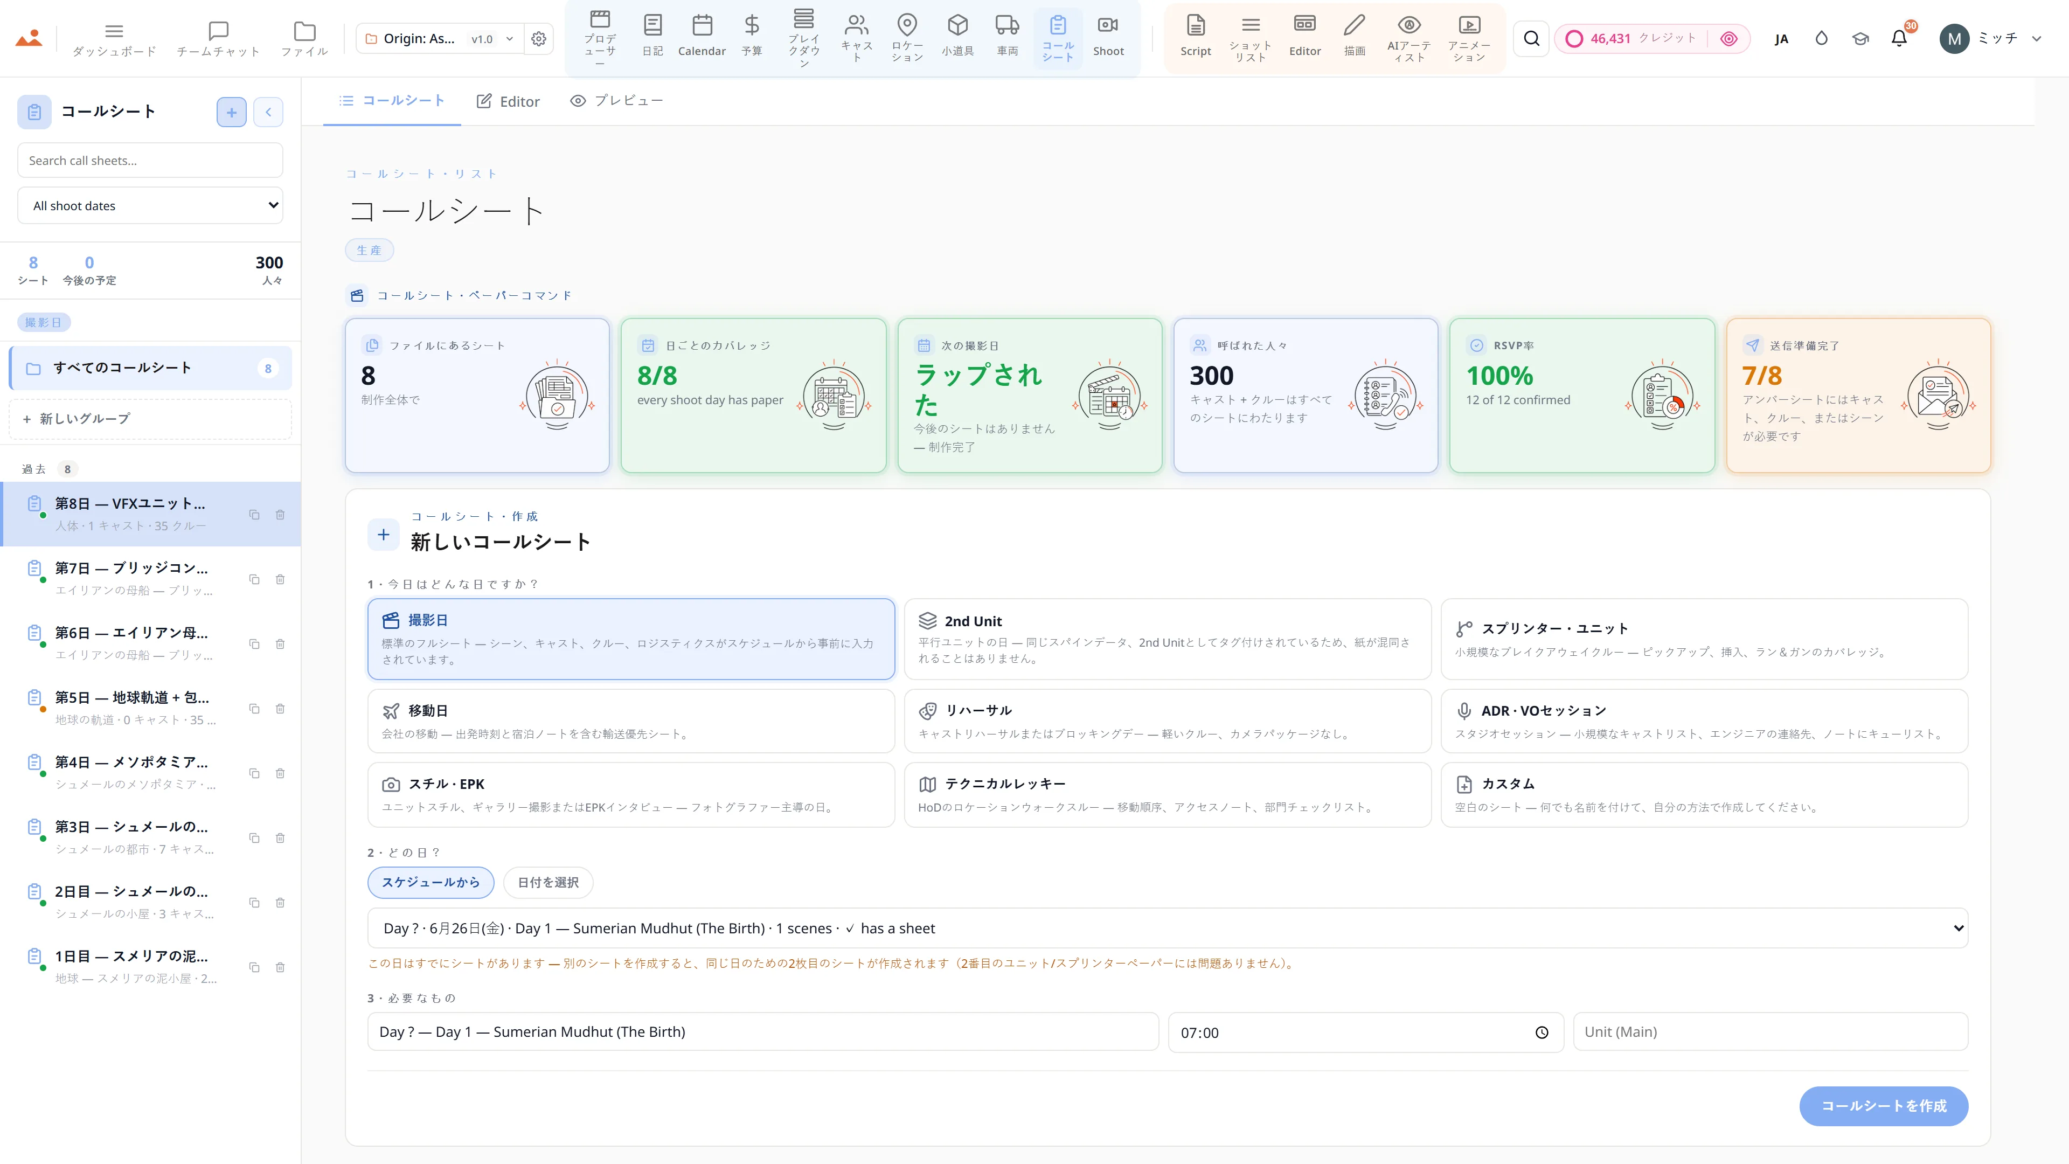Open the ダッシュボード menu icon

114,31
